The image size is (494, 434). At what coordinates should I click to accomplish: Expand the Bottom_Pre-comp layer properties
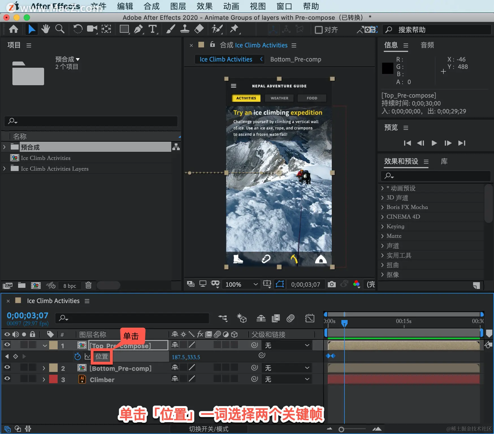click(44, 368)
